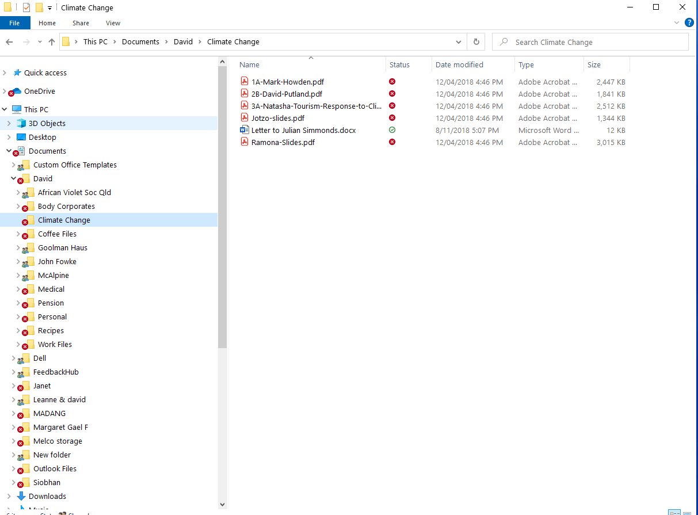Select McAlpine folder in tree
This screenshot has width=698, height=515.
pos(54,275)
